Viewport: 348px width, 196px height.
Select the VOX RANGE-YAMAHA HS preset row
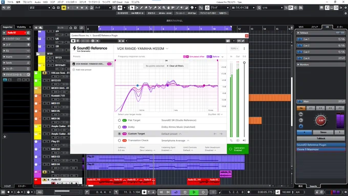point(92,64)
